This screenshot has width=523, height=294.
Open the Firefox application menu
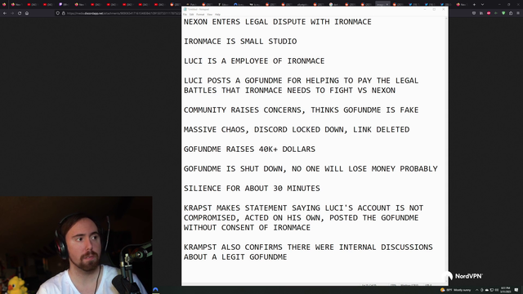tap(518, 13)
